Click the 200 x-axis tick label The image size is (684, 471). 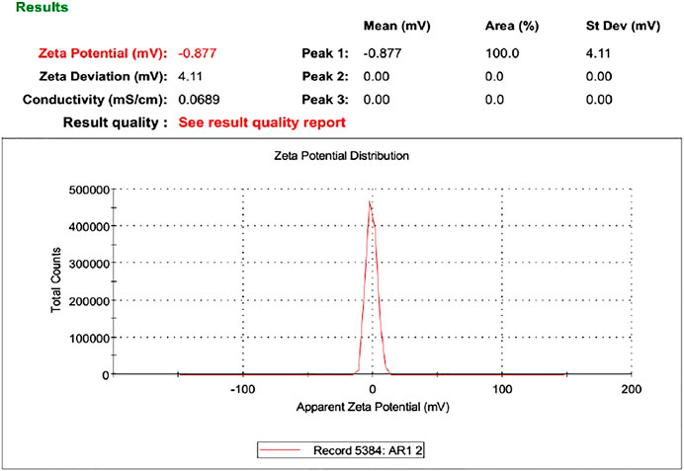[632, 389]
